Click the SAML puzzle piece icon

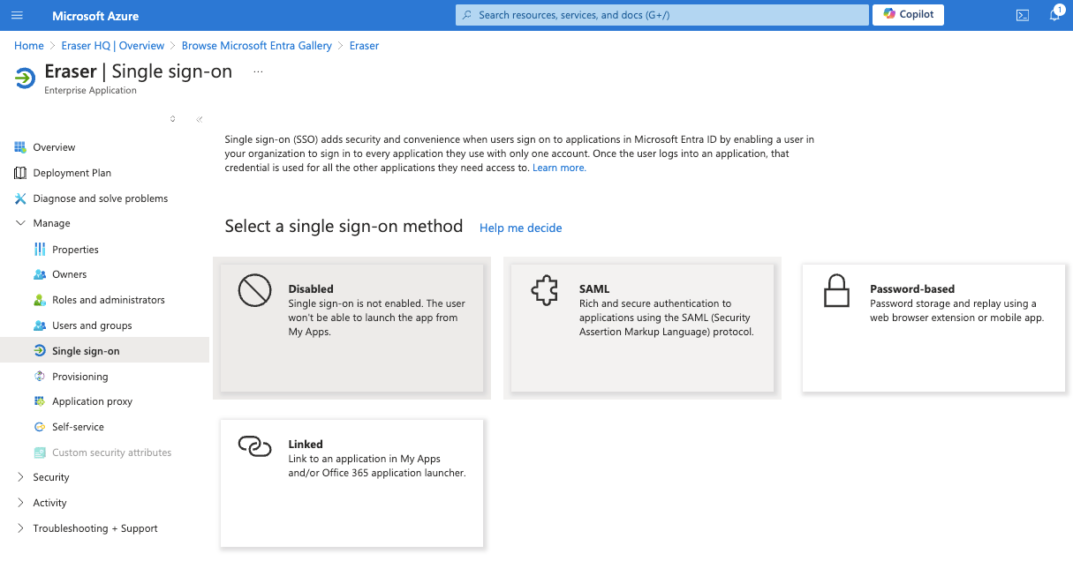(x=544, y=290)
